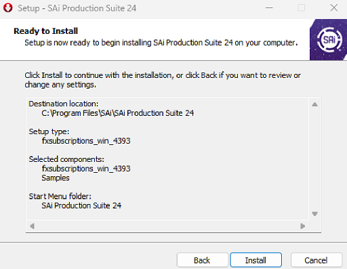Image resolution: width=347 pixels, height=269 pixels.
Task: Click the left arrow of horizontal scrollbar
Action: pyautogui.click(x=32, y=226)
